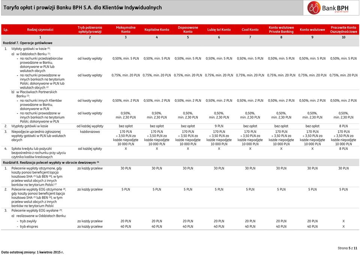Click sub-item 'realizowane w Oddziałach Banku:'
Viewport: 360px width, 255px height.
pos(41,216)
